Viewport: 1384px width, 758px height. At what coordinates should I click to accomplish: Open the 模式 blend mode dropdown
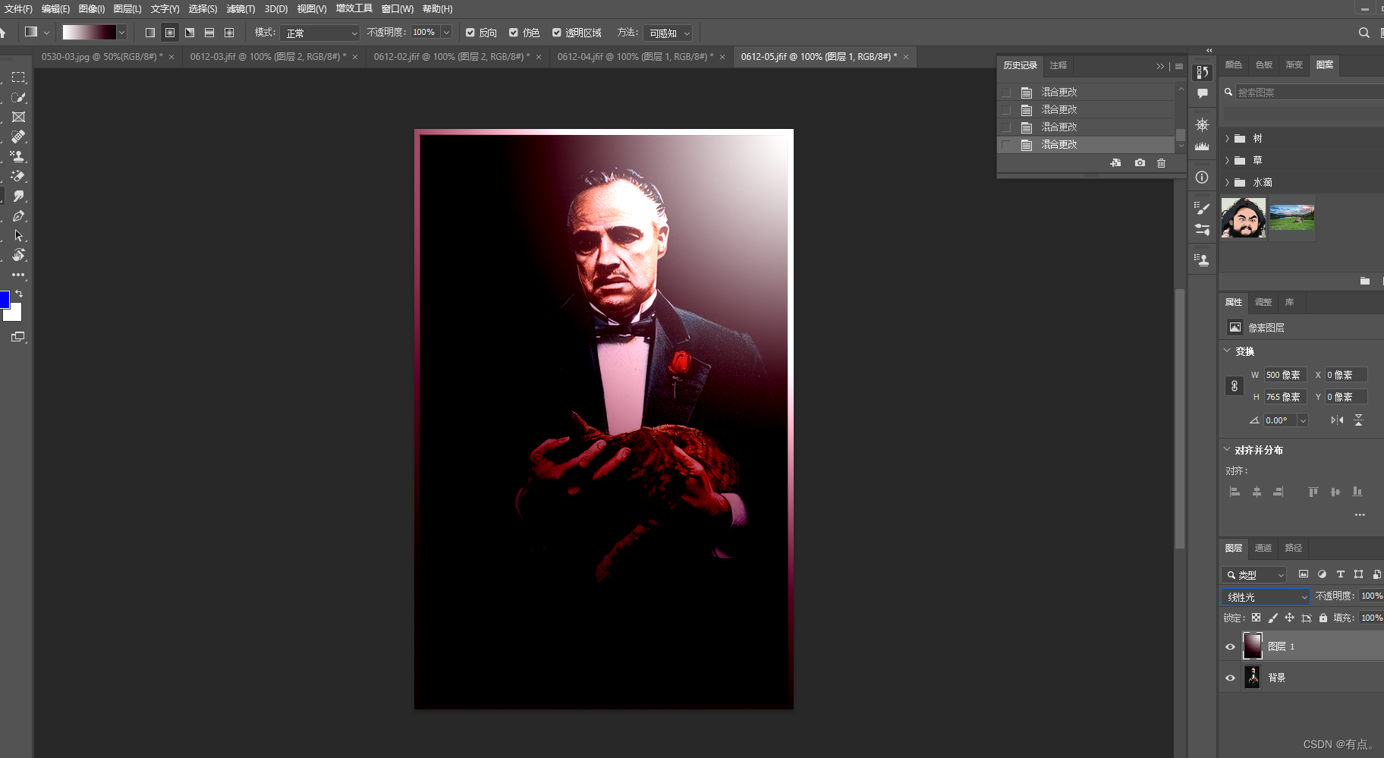coord(319,33)
